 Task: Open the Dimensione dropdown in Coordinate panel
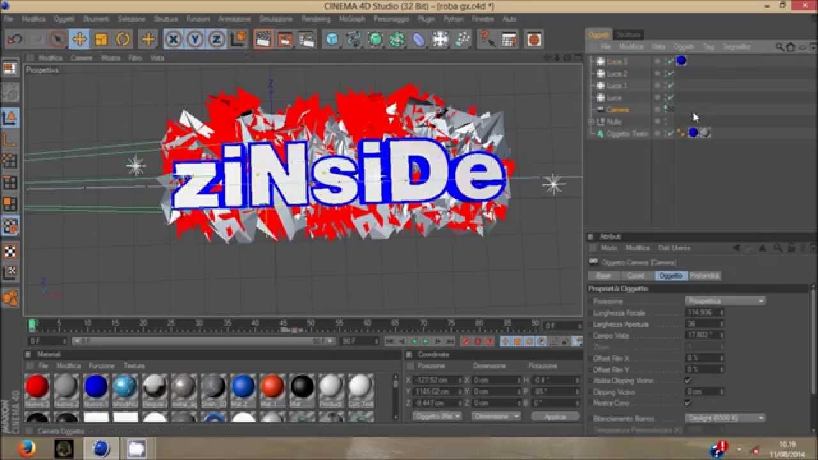tap(496, 417)
